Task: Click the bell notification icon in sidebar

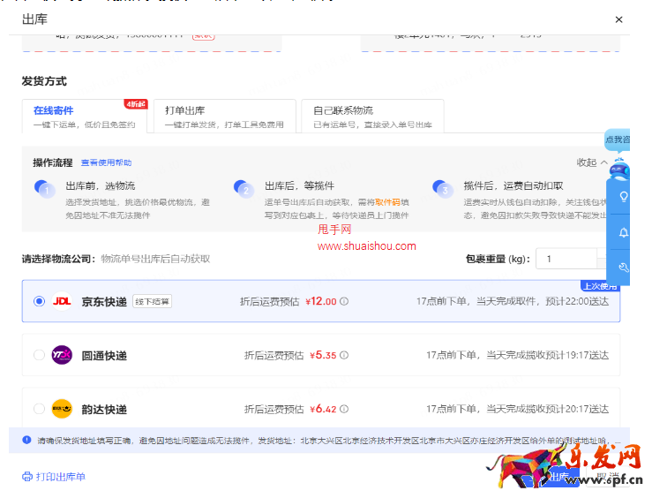Action: [x=624, y=232]
